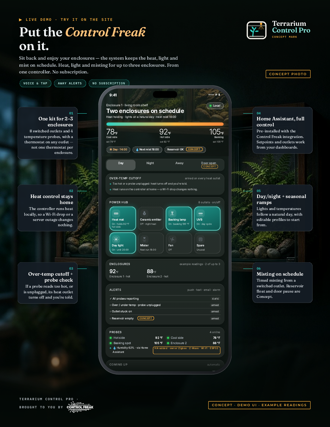330x427 pixels.
Task: Tap the Humidity 62% probe entry
Action: click(x=130, y=350)
